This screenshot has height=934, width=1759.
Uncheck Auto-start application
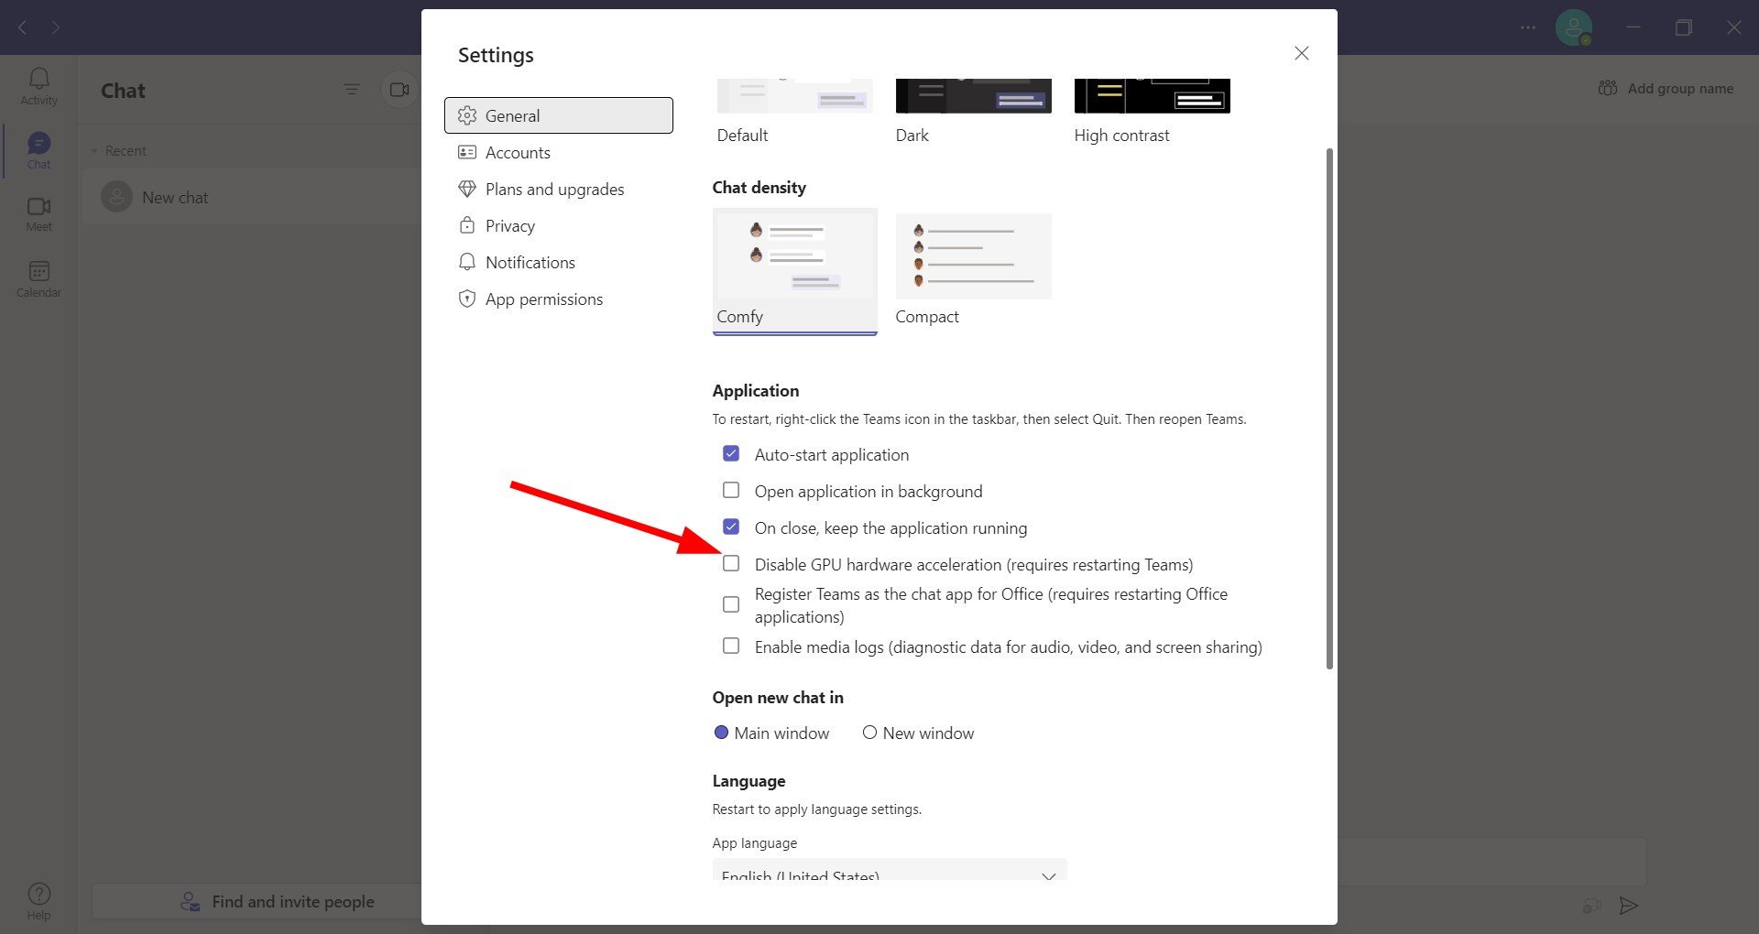click(731, 453)
